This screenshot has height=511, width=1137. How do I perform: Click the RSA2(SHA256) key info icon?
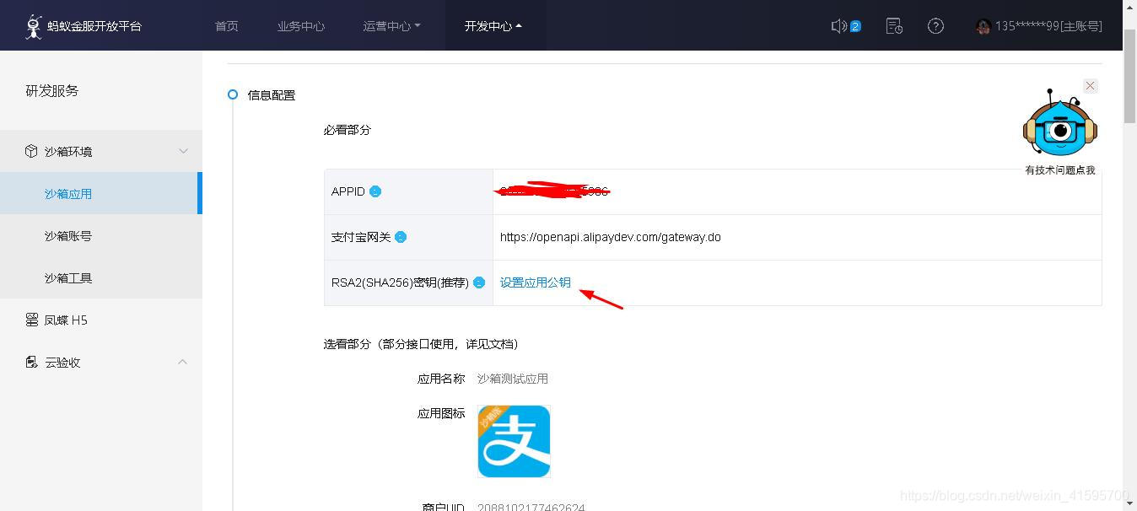point(479,282)
